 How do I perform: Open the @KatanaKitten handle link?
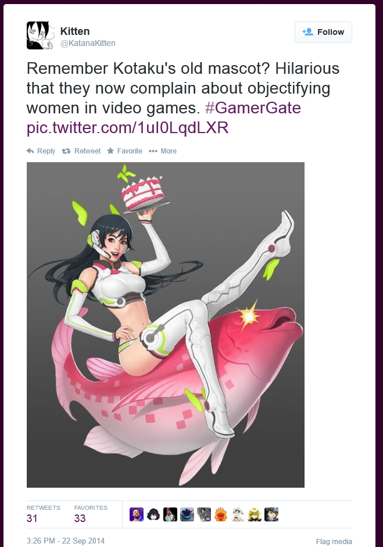click(x=88, y=43)
